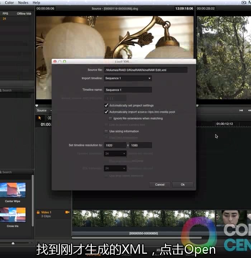Open the Nodes menu
This screenshot has height=258, width=251.
[x=23, y=3]
